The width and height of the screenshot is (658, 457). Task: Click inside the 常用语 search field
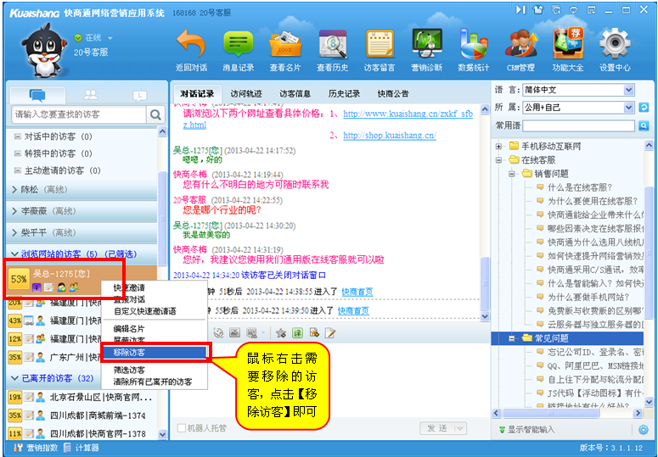[577, 125]
